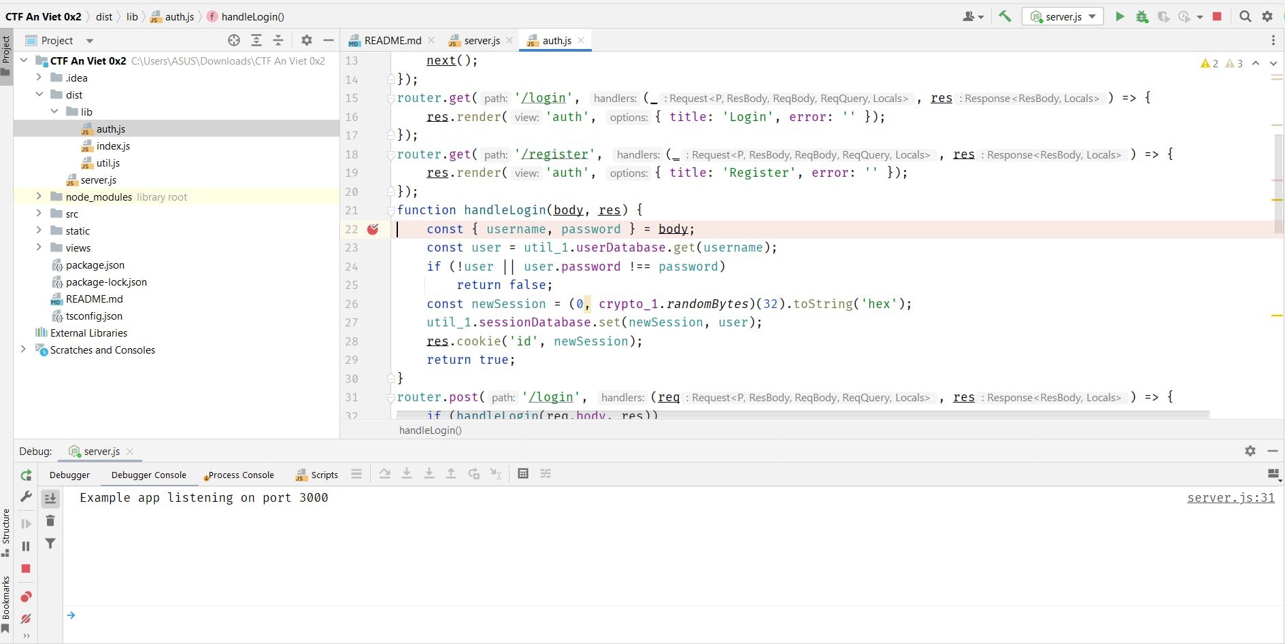
Task: Expand all in the Project tool window
Action: (x=256, y=40)
